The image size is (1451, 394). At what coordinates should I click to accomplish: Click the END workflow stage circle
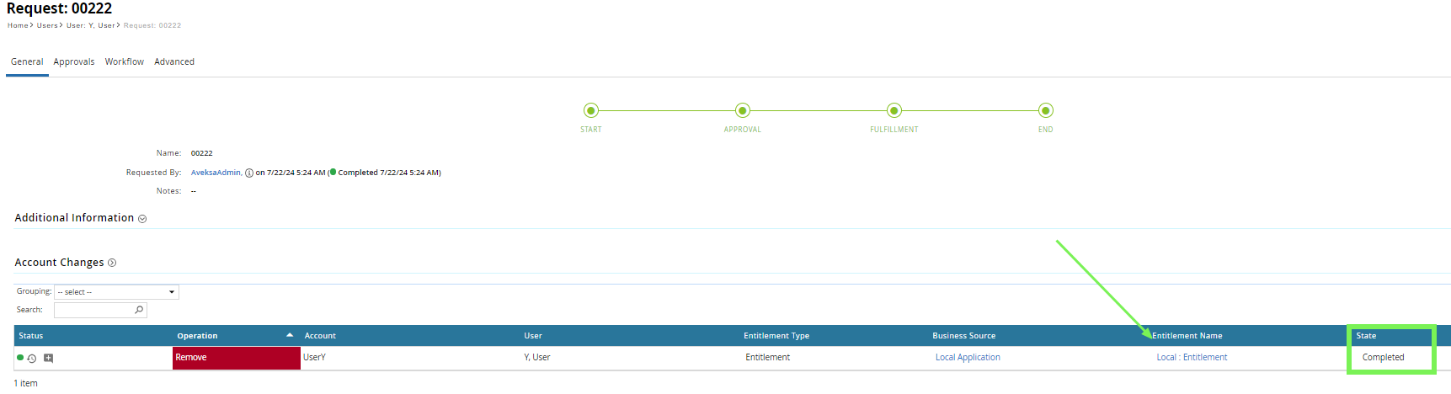pyautogui.click(x=1045, y=110)
